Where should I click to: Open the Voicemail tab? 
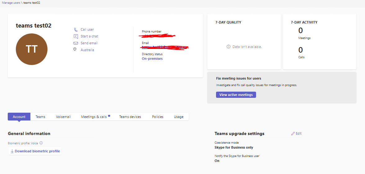(x=63, y=117)
